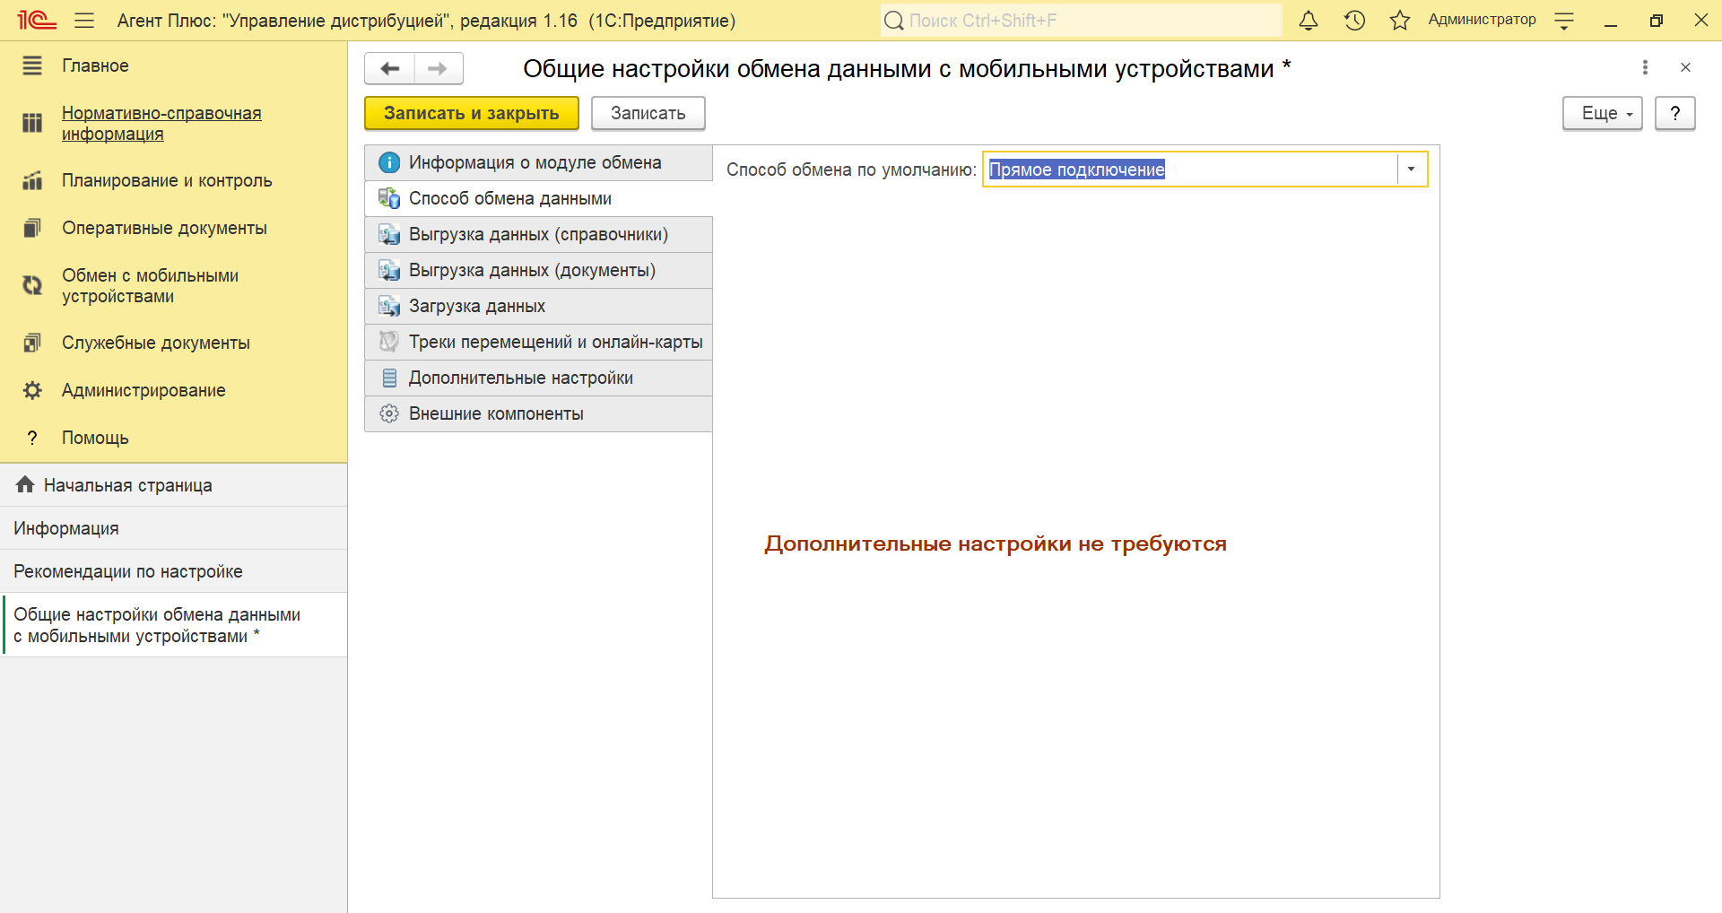Go to Начальная страница
This screenshot has width=1722, height=913.
click(127, 485)
